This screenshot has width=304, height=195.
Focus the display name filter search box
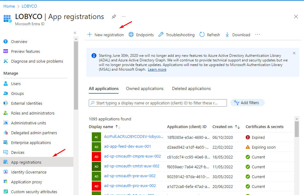tap(158, 103)
